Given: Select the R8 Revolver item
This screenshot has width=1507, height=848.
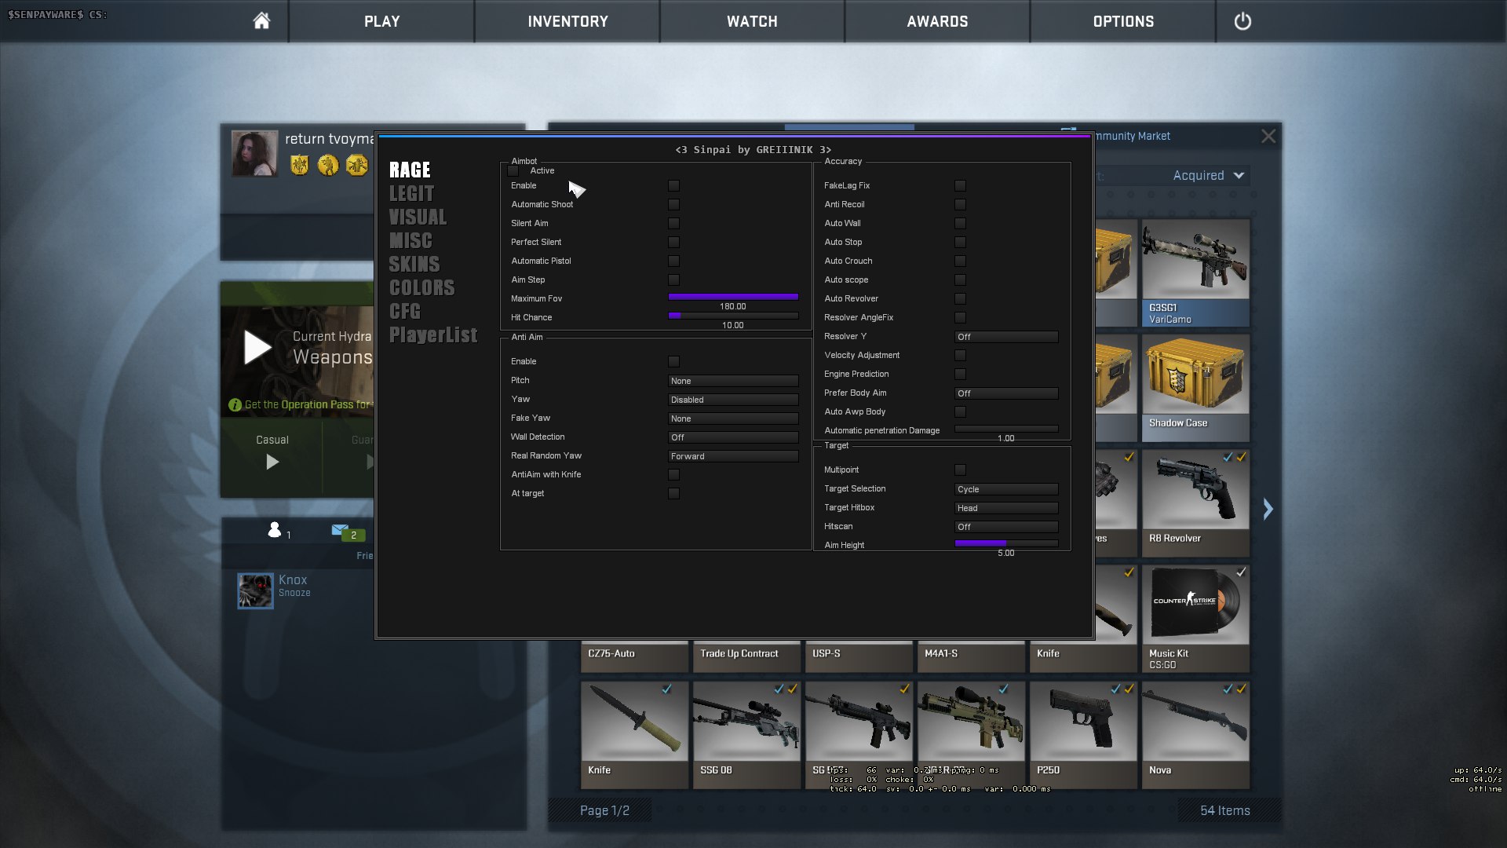Looking at the screenshot, I should click(1195, 503).
